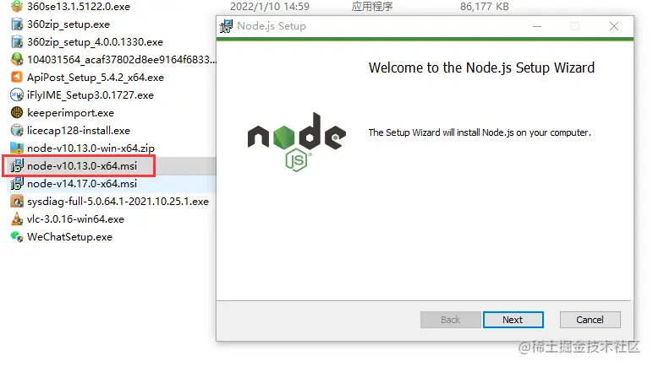Close the Node.js Setup window
This screenshot has height=367, width=653.
click(614, 26)
